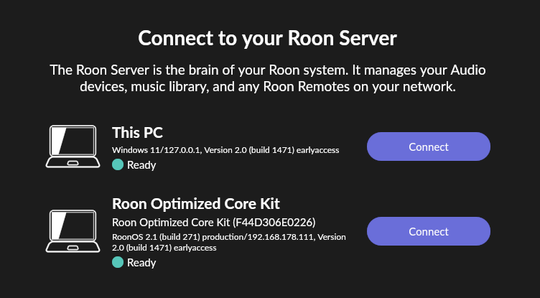Click the earlyaccess text in Core Kit details

195,248
